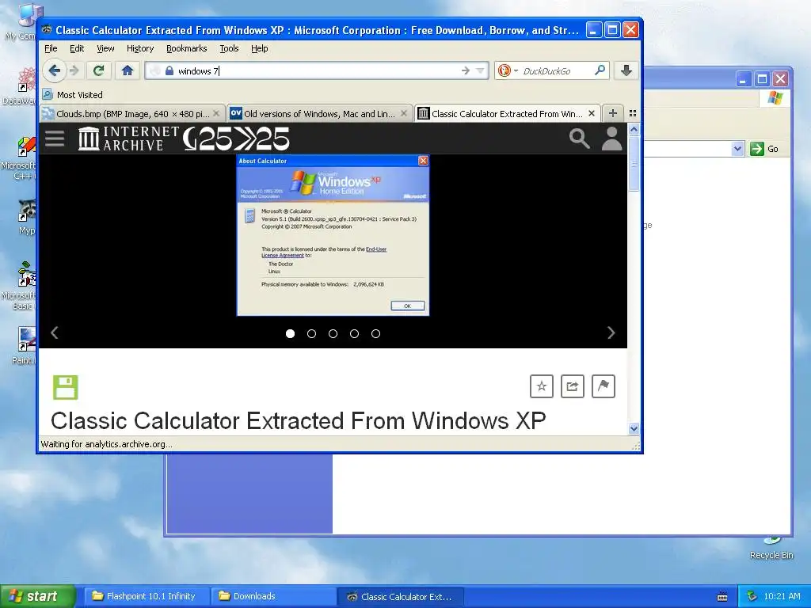The height and width of the screenshot is (608, 811).
Task: Select the second carousel dot
Action: [311, 333]
